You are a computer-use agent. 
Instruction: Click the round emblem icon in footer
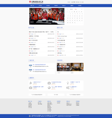(30, 116)
